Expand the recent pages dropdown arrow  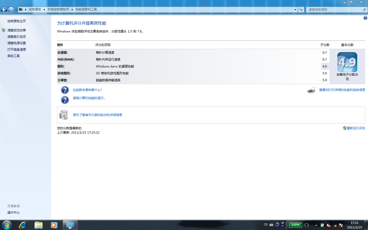[x=16, y=10]
